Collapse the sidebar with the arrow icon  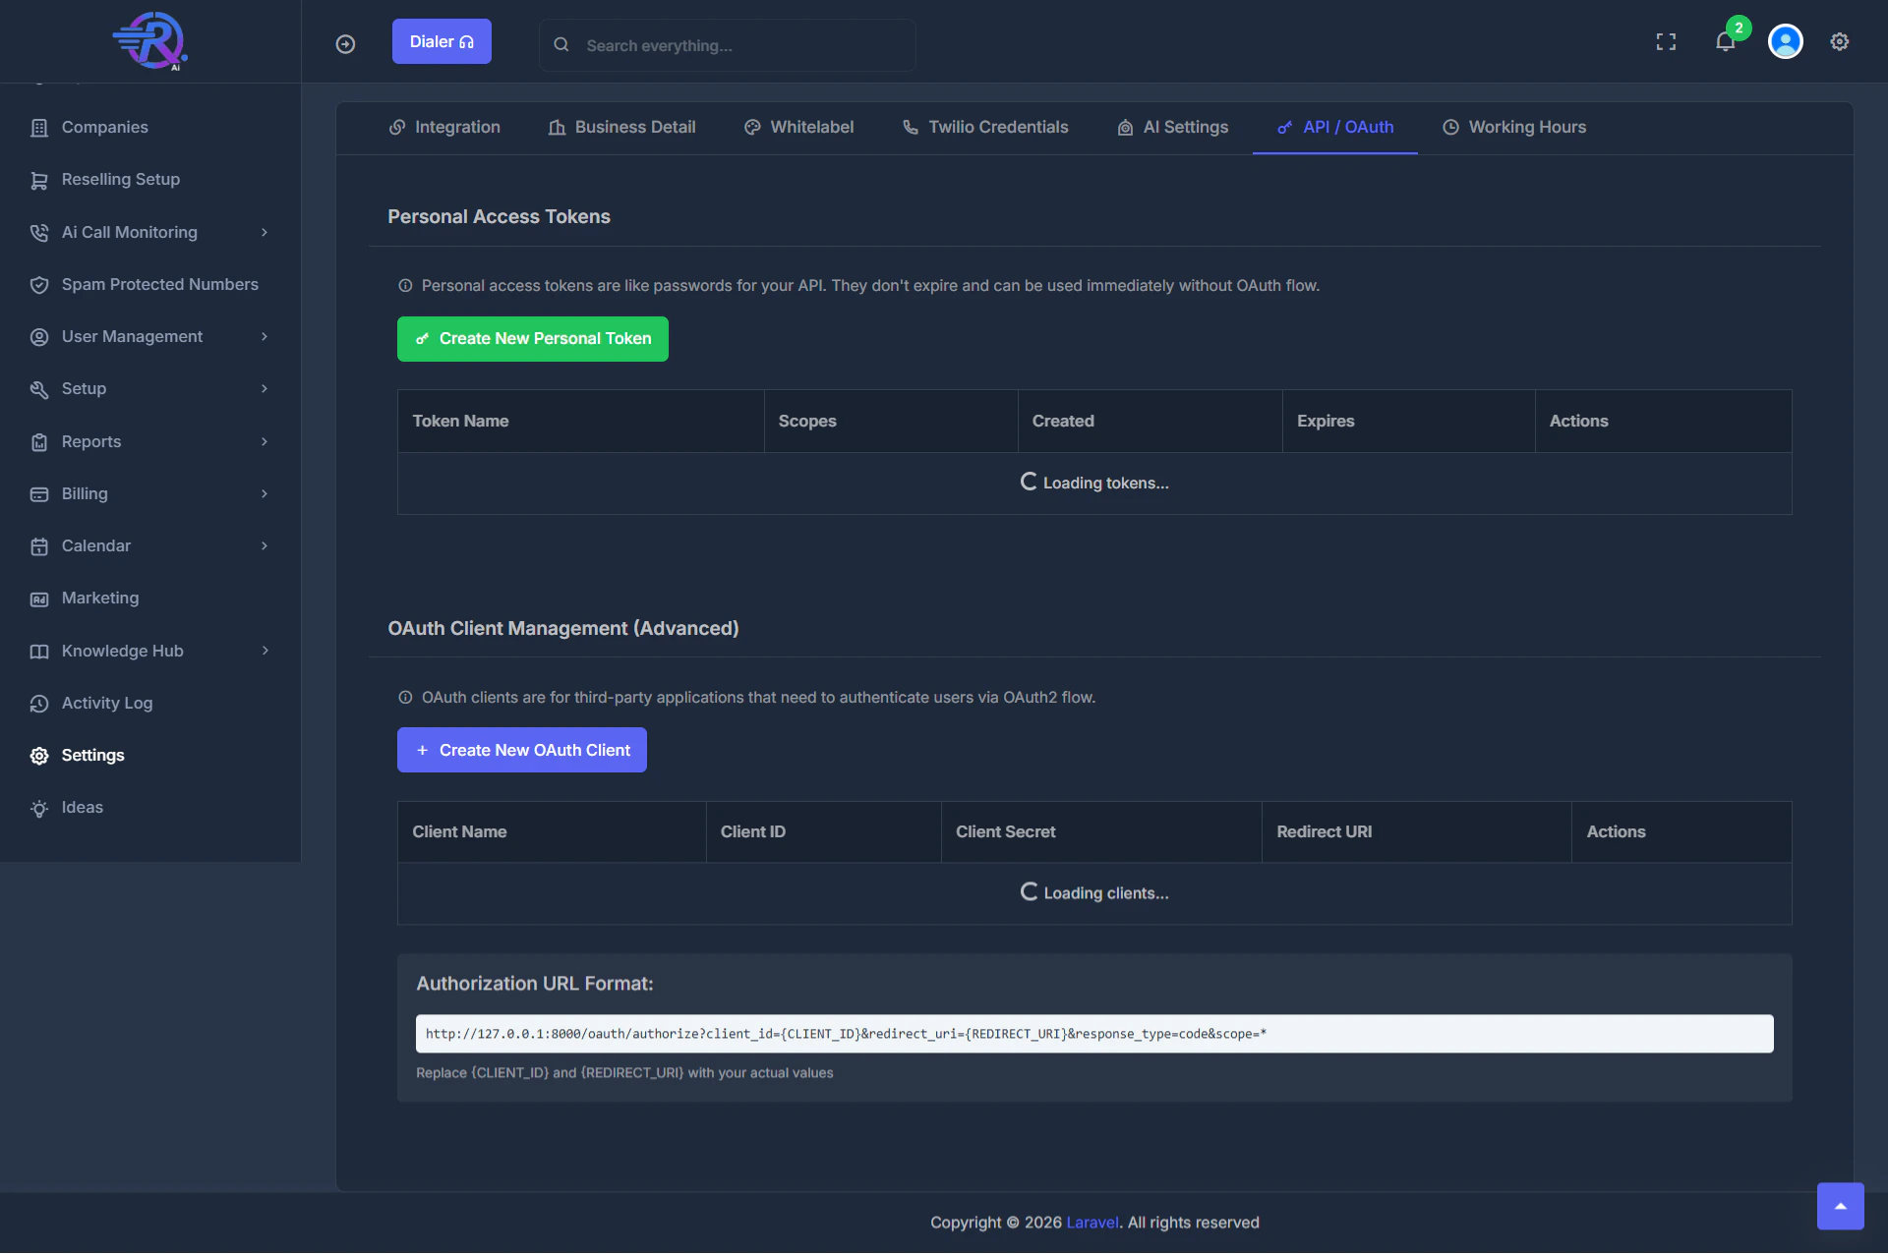345,44
